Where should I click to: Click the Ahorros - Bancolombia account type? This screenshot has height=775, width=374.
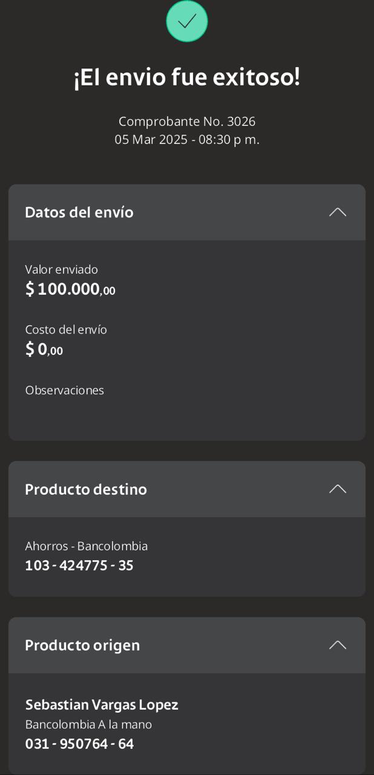87,546
